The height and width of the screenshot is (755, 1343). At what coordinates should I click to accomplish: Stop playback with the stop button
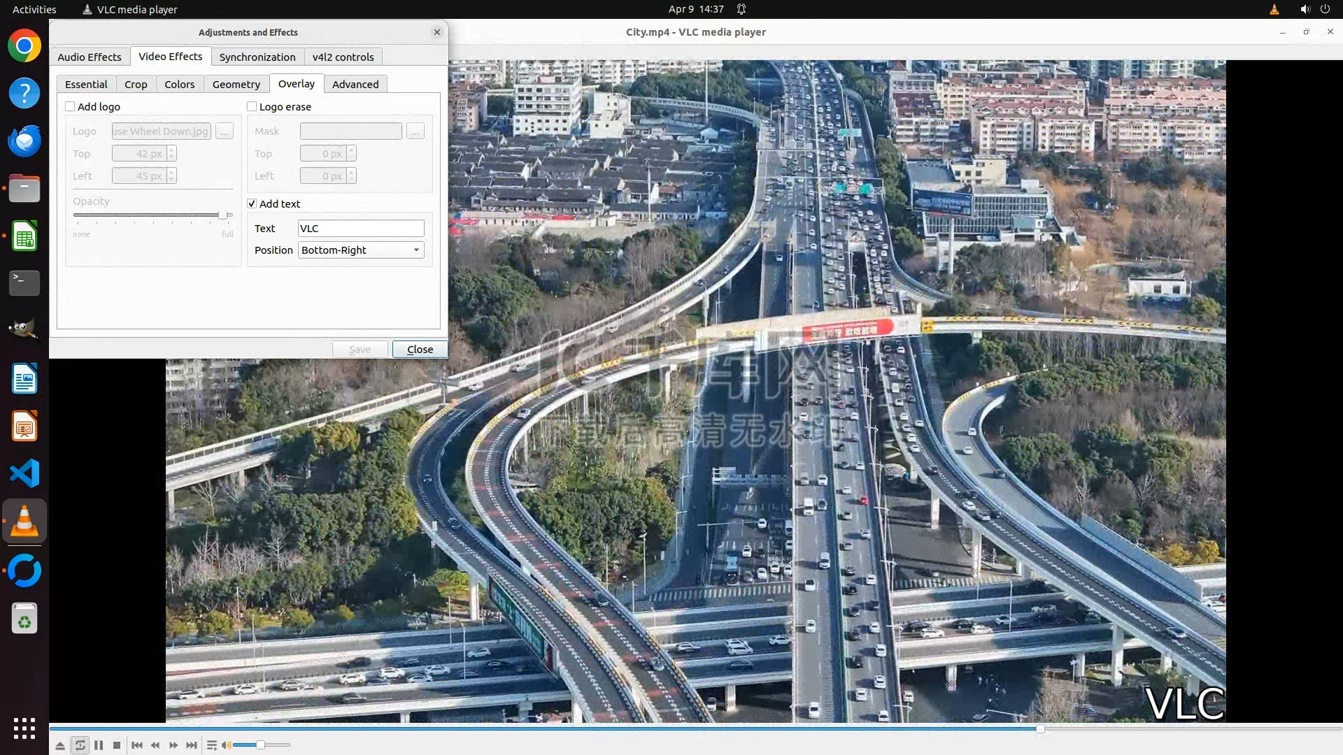[117, 745]
